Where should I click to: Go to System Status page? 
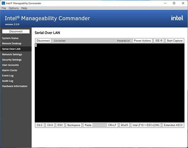click(10, 38)
